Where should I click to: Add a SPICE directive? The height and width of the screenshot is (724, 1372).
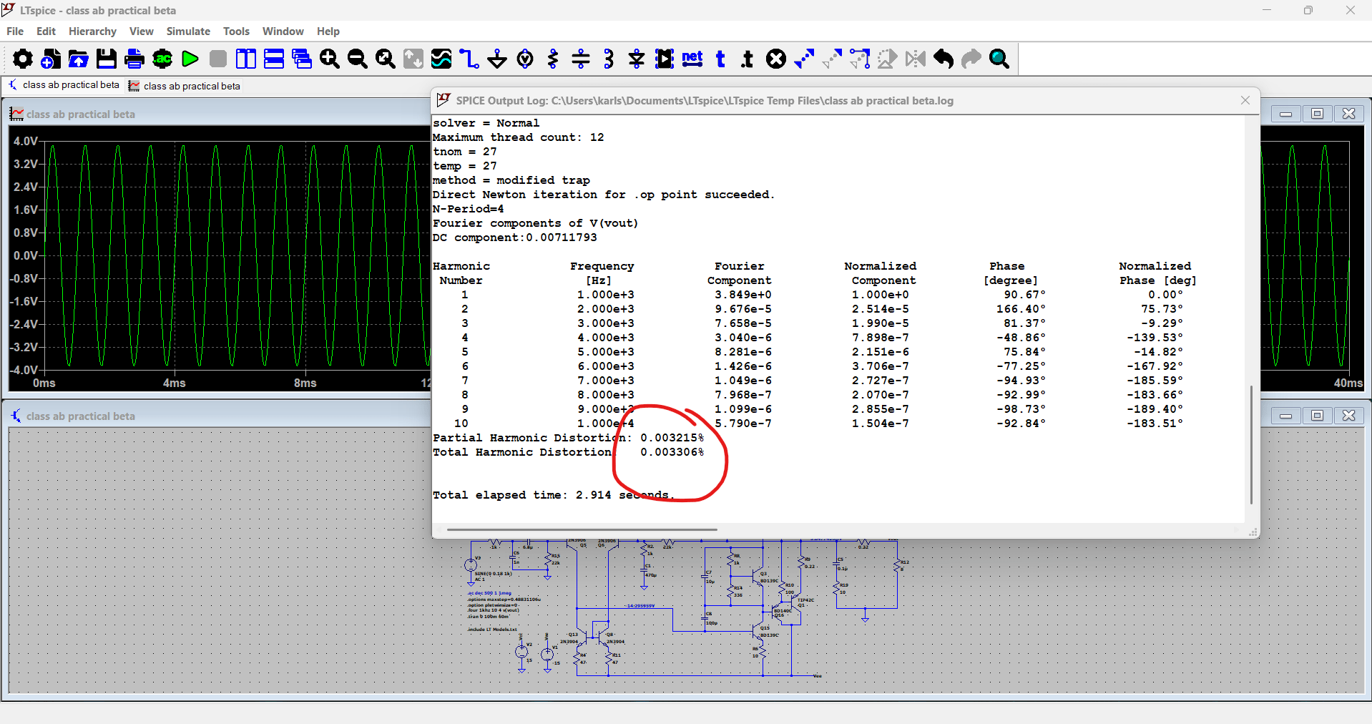point(748,59)
